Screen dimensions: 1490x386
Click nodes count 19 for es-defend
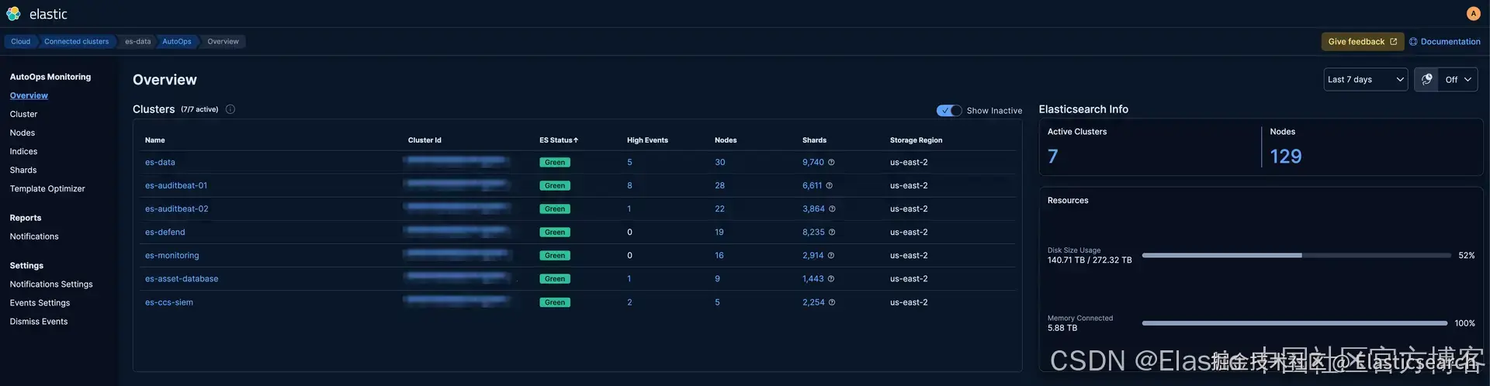tap(719, 232)
